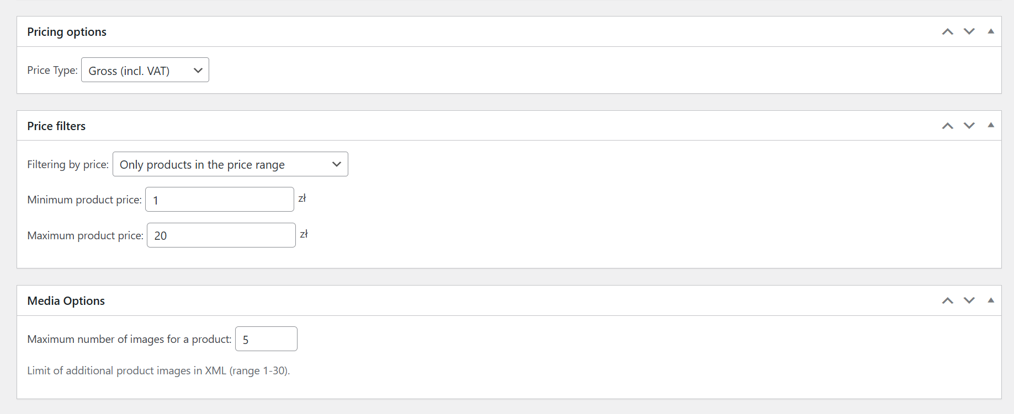Click the Price filters heading
This screenshot has height=414, width=1014.
(56, 126)
